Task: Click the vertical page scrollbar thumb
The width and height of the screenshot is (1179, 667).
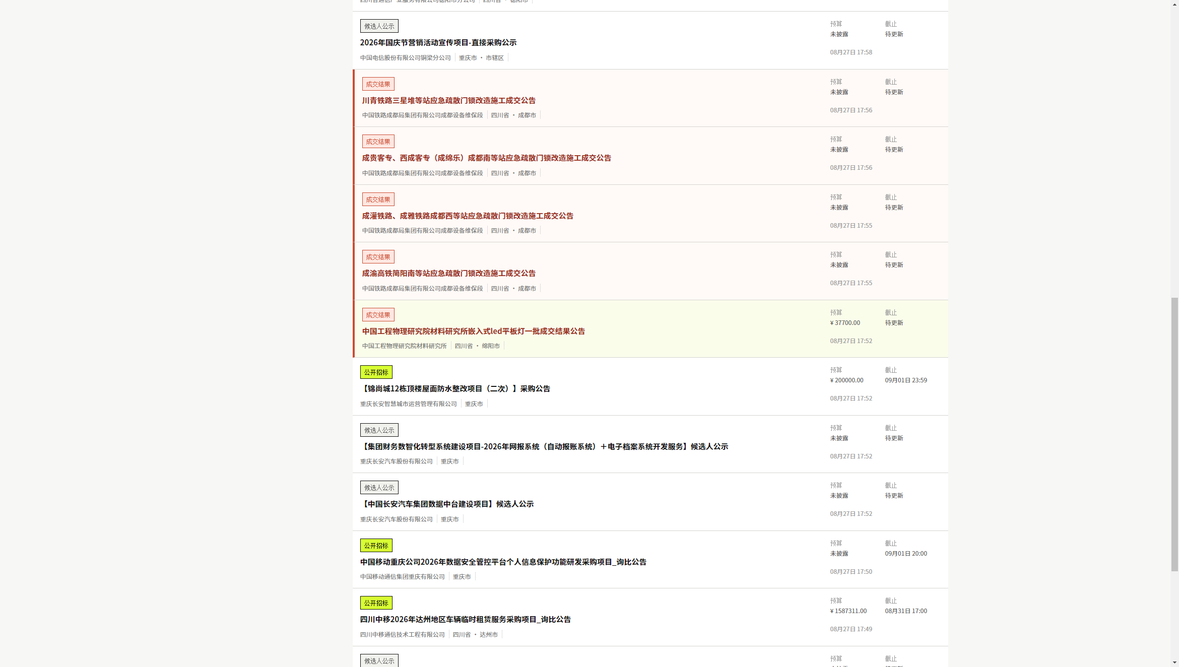Action: click(1174, 434)
